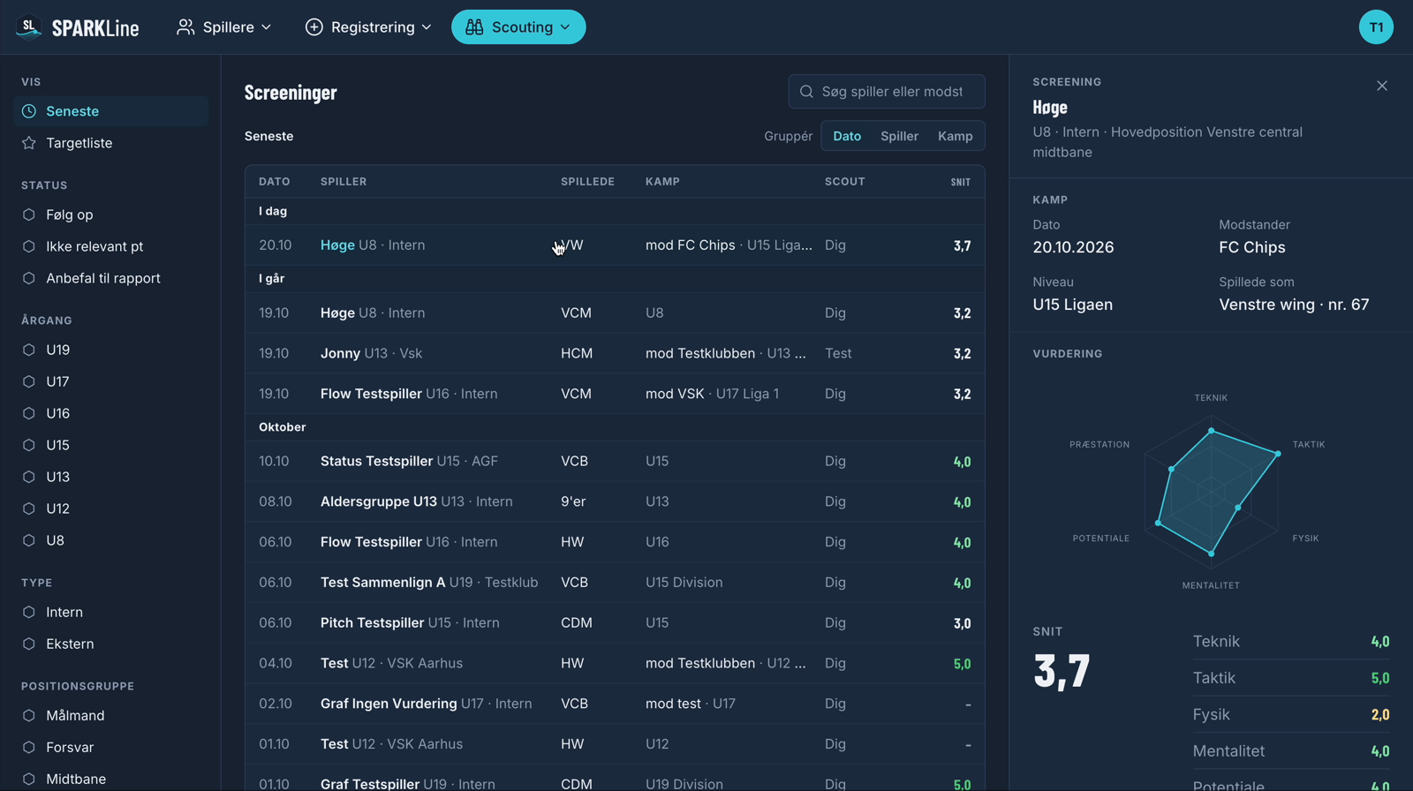
Task: Close the screening detail panel
Action: click(1382, 86)
